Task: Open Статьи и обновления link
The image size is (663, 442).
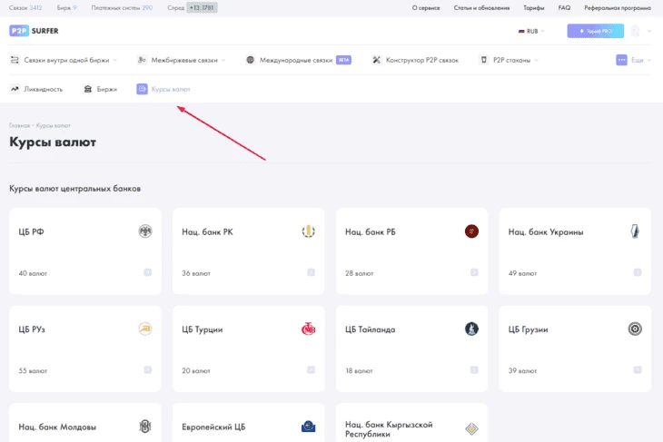Action: click(481, 7)
